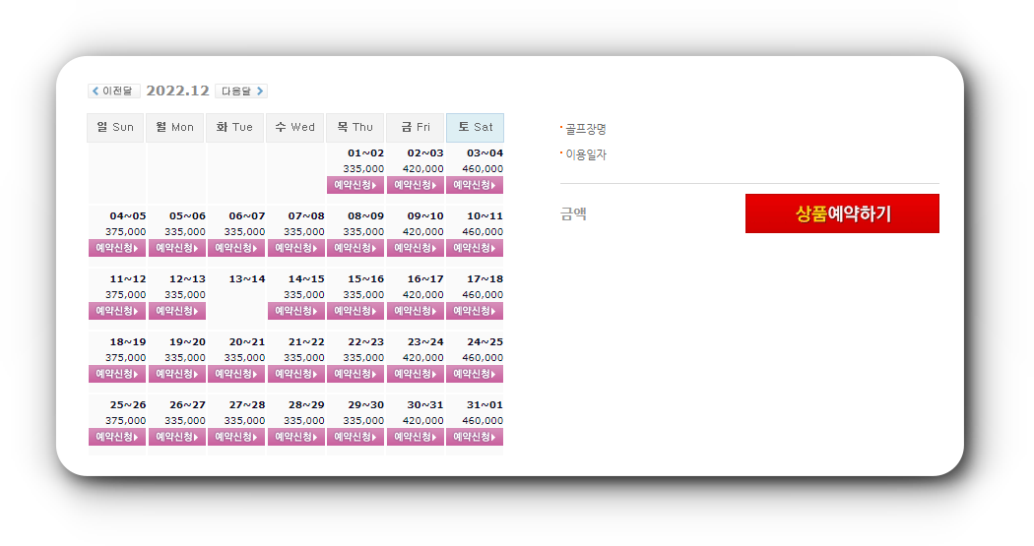The image size is (1034, 546).
Task: Click 예약신청 for 17~18
Action: click(x=475, y=311)
